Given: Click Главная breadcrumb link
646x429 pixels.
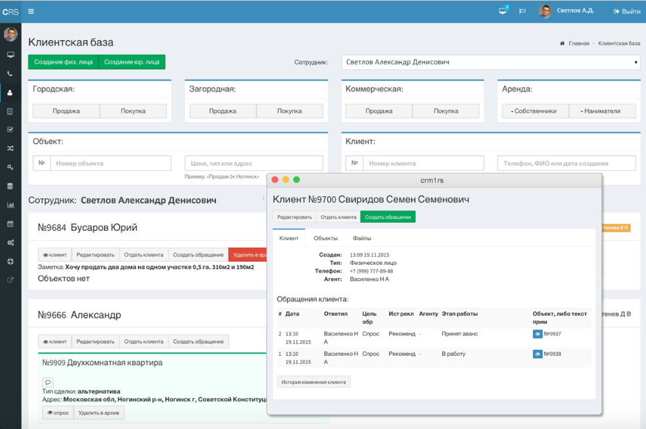Looking at the screenshot, I should coord(579,43).
